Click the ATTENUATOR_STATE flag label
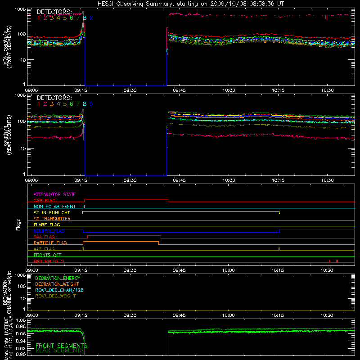Screen dimensions: 360x360 pyautogui.click(x=54, y=194)
